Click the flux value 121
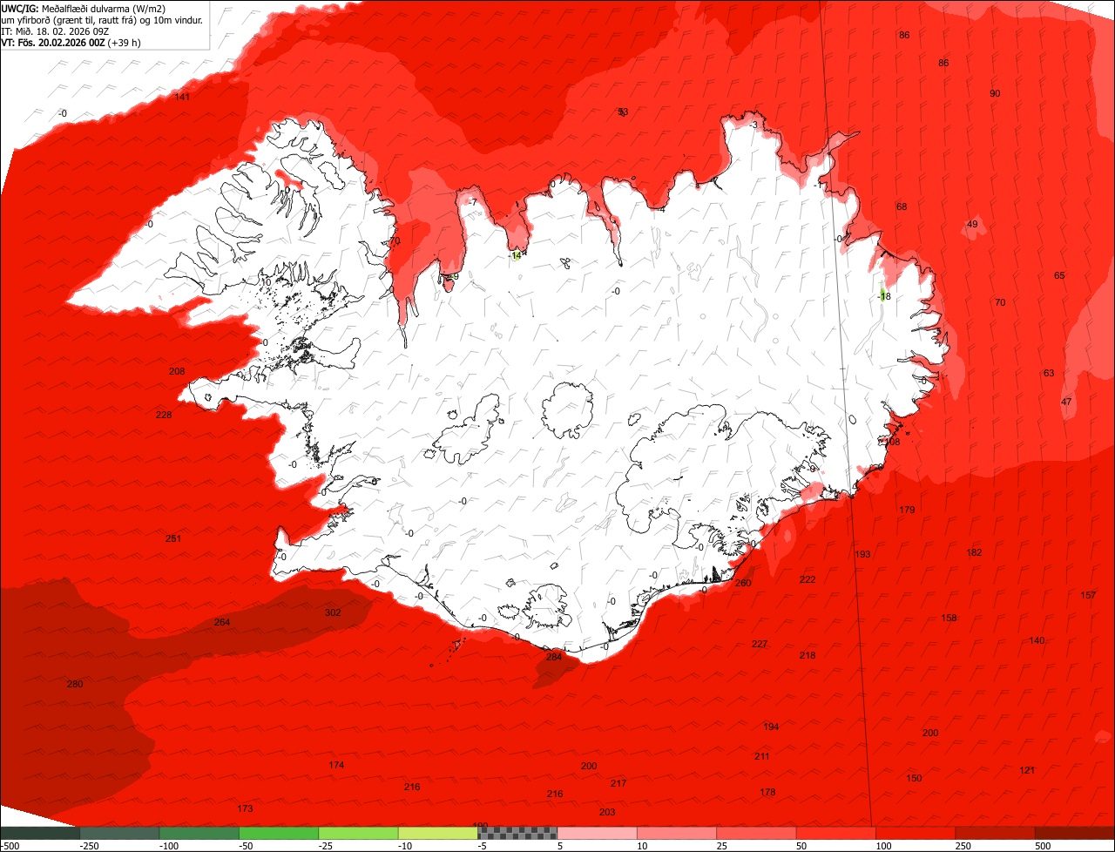The height and width of the screenshot is (852, 1115). 1027,770
